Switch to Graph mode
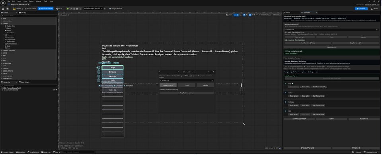 tap(374, 8)
